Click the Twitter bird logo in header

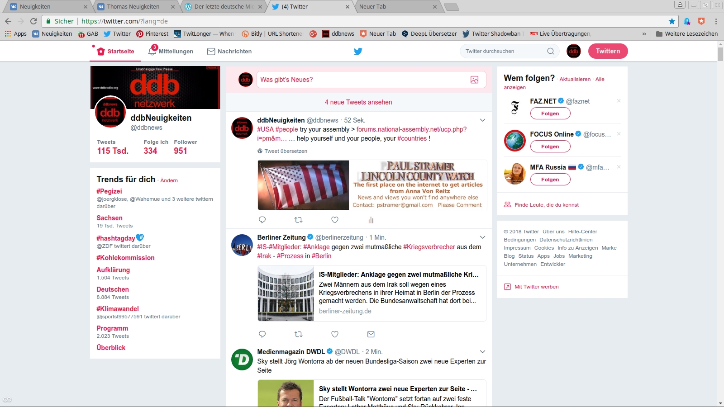358,51
